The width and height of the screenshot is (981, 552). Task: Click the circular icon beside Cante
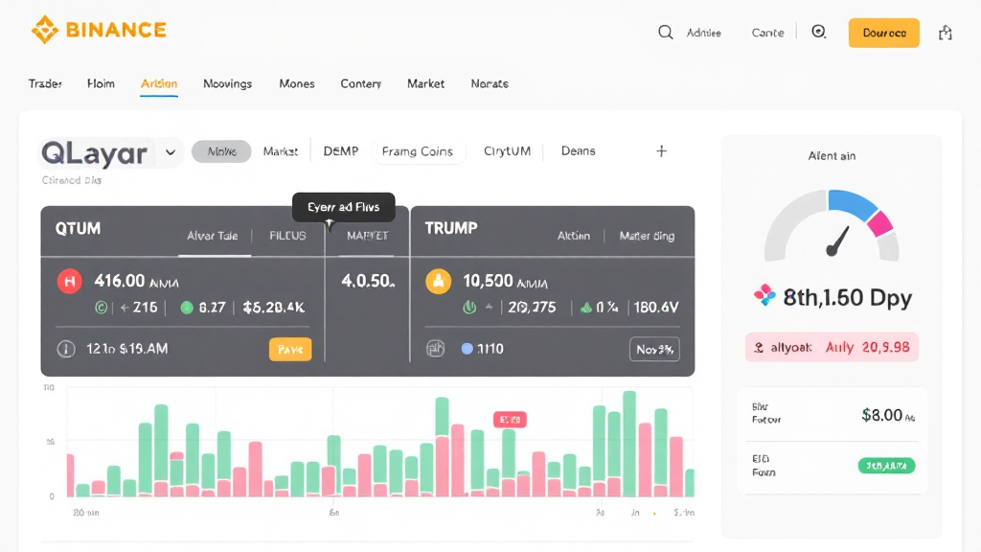(819, 32)
